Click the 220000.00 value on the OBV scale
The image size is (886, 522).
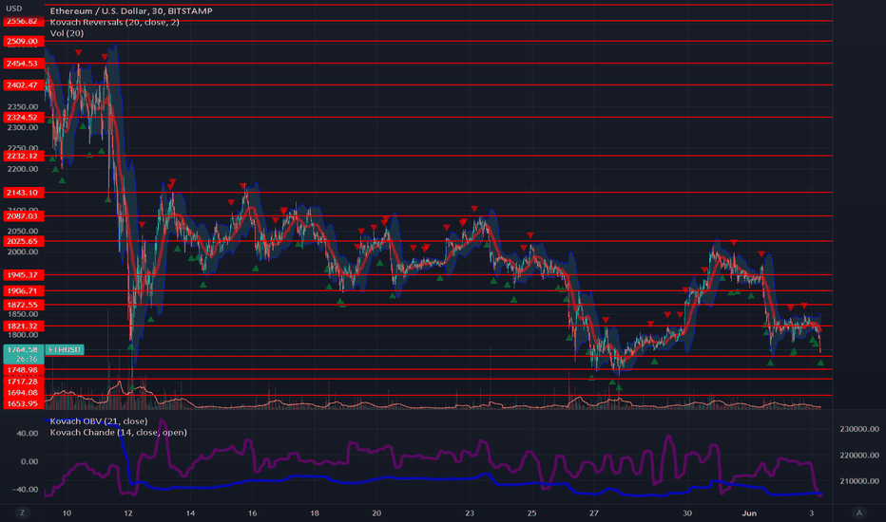(859, 455)
